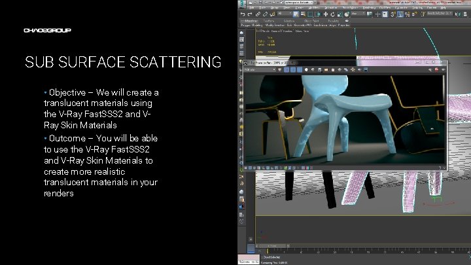Activate the Select and Place tool

pyautogui.click(x=347, y=14)
